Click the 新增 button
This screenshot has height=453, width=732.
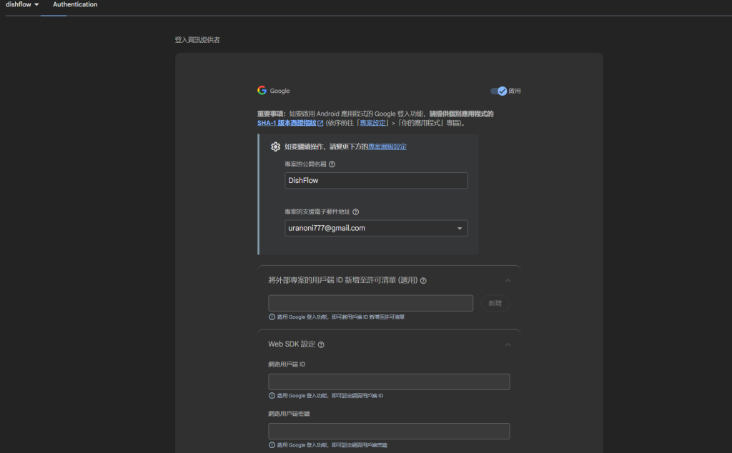(x=495, y=303)
